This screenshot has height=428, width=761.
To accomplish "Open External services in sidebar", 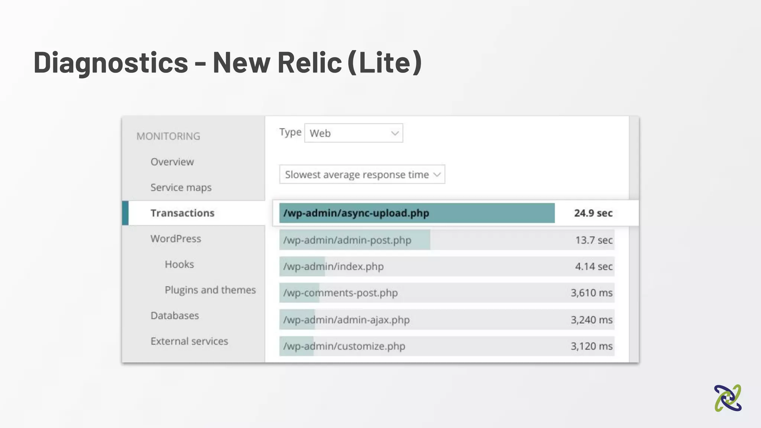I will tap(189, 341).
